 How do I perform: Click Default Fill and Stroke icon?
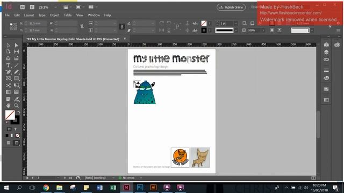pyautogui.click(x=7, y=122)
